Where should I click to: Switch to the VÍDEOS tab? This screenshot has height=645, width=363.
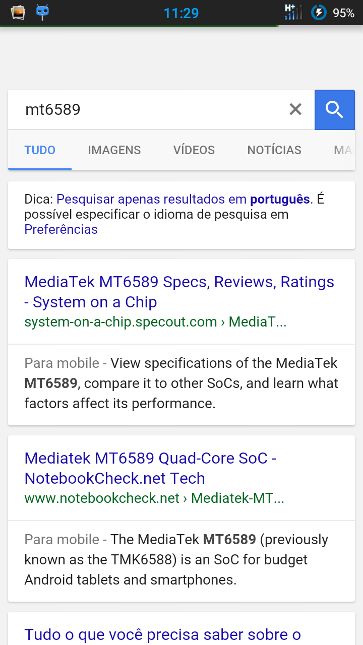[194, 150]
